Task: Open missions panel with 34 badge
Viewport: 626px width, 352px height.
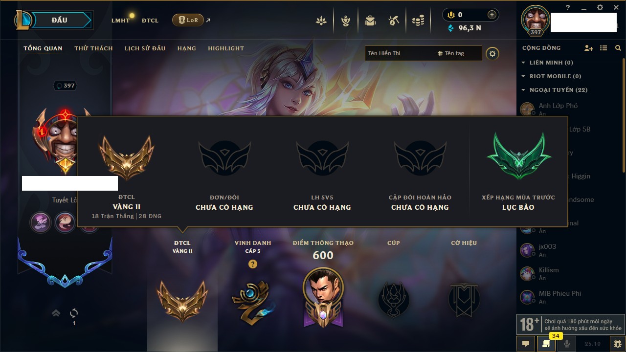Action: tap(546, 343)
